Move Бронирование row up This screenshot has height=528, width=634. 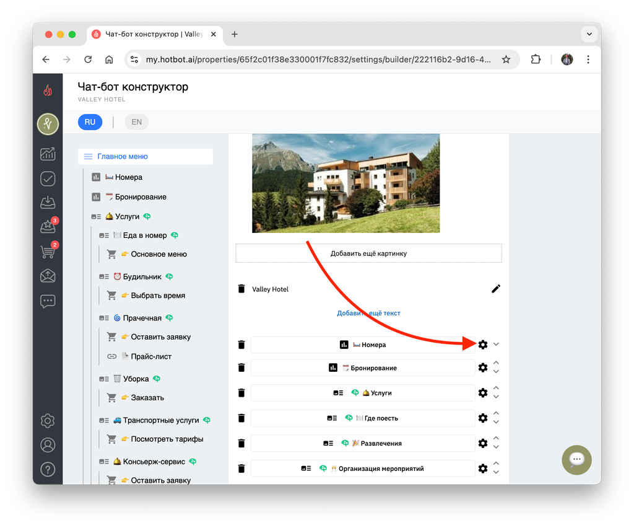click(x=496, y=363)
